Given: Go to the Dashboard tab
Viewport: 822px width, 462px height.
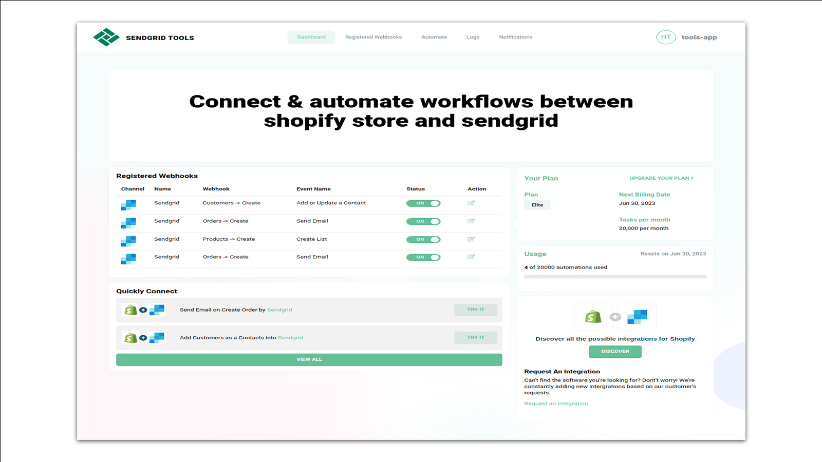Looking at the screenshot, I should [x=311, y=37].
